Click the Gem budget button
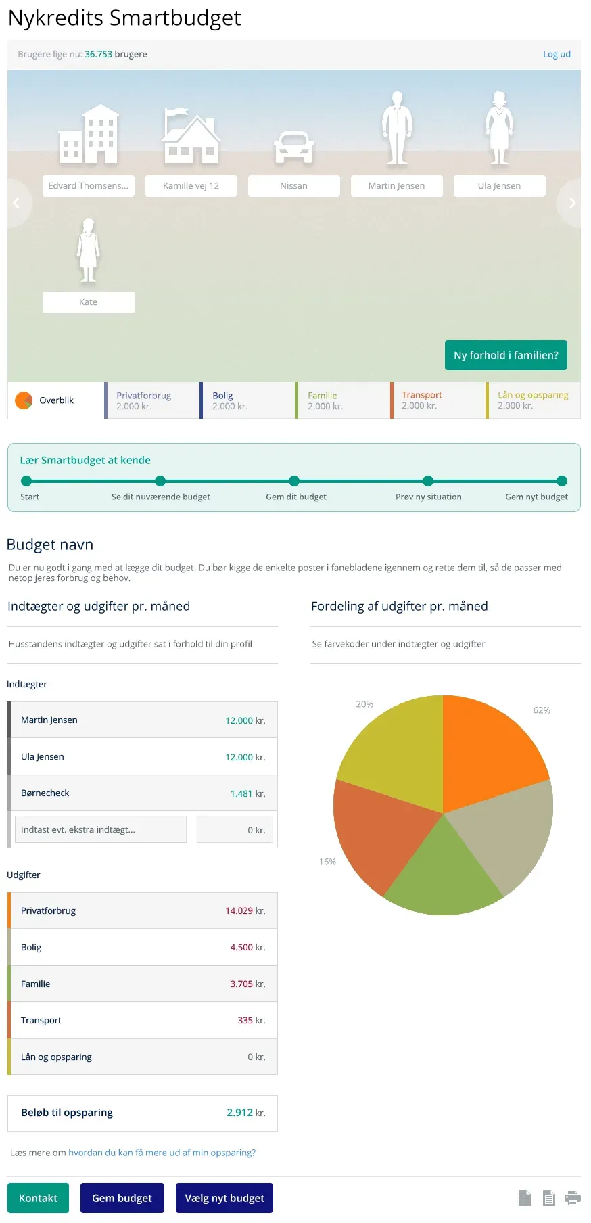The image size is (591, 1223). (x=122, y=1198)
